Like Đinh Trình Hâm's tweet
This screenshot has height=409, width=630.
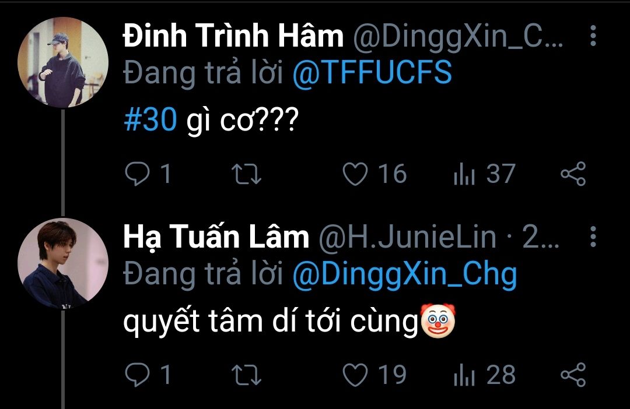[355, 174]
